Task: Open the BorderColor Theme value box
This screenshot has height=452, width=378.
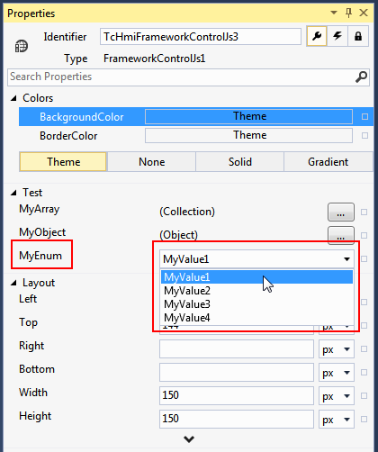Action: coord(248,135)
